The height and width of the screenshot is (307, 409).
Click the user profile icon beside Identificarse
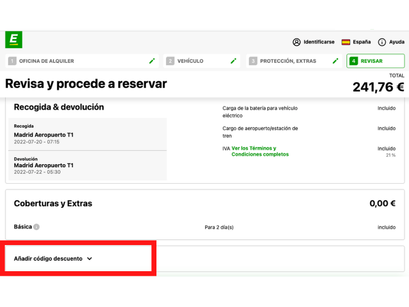(297, 42)
